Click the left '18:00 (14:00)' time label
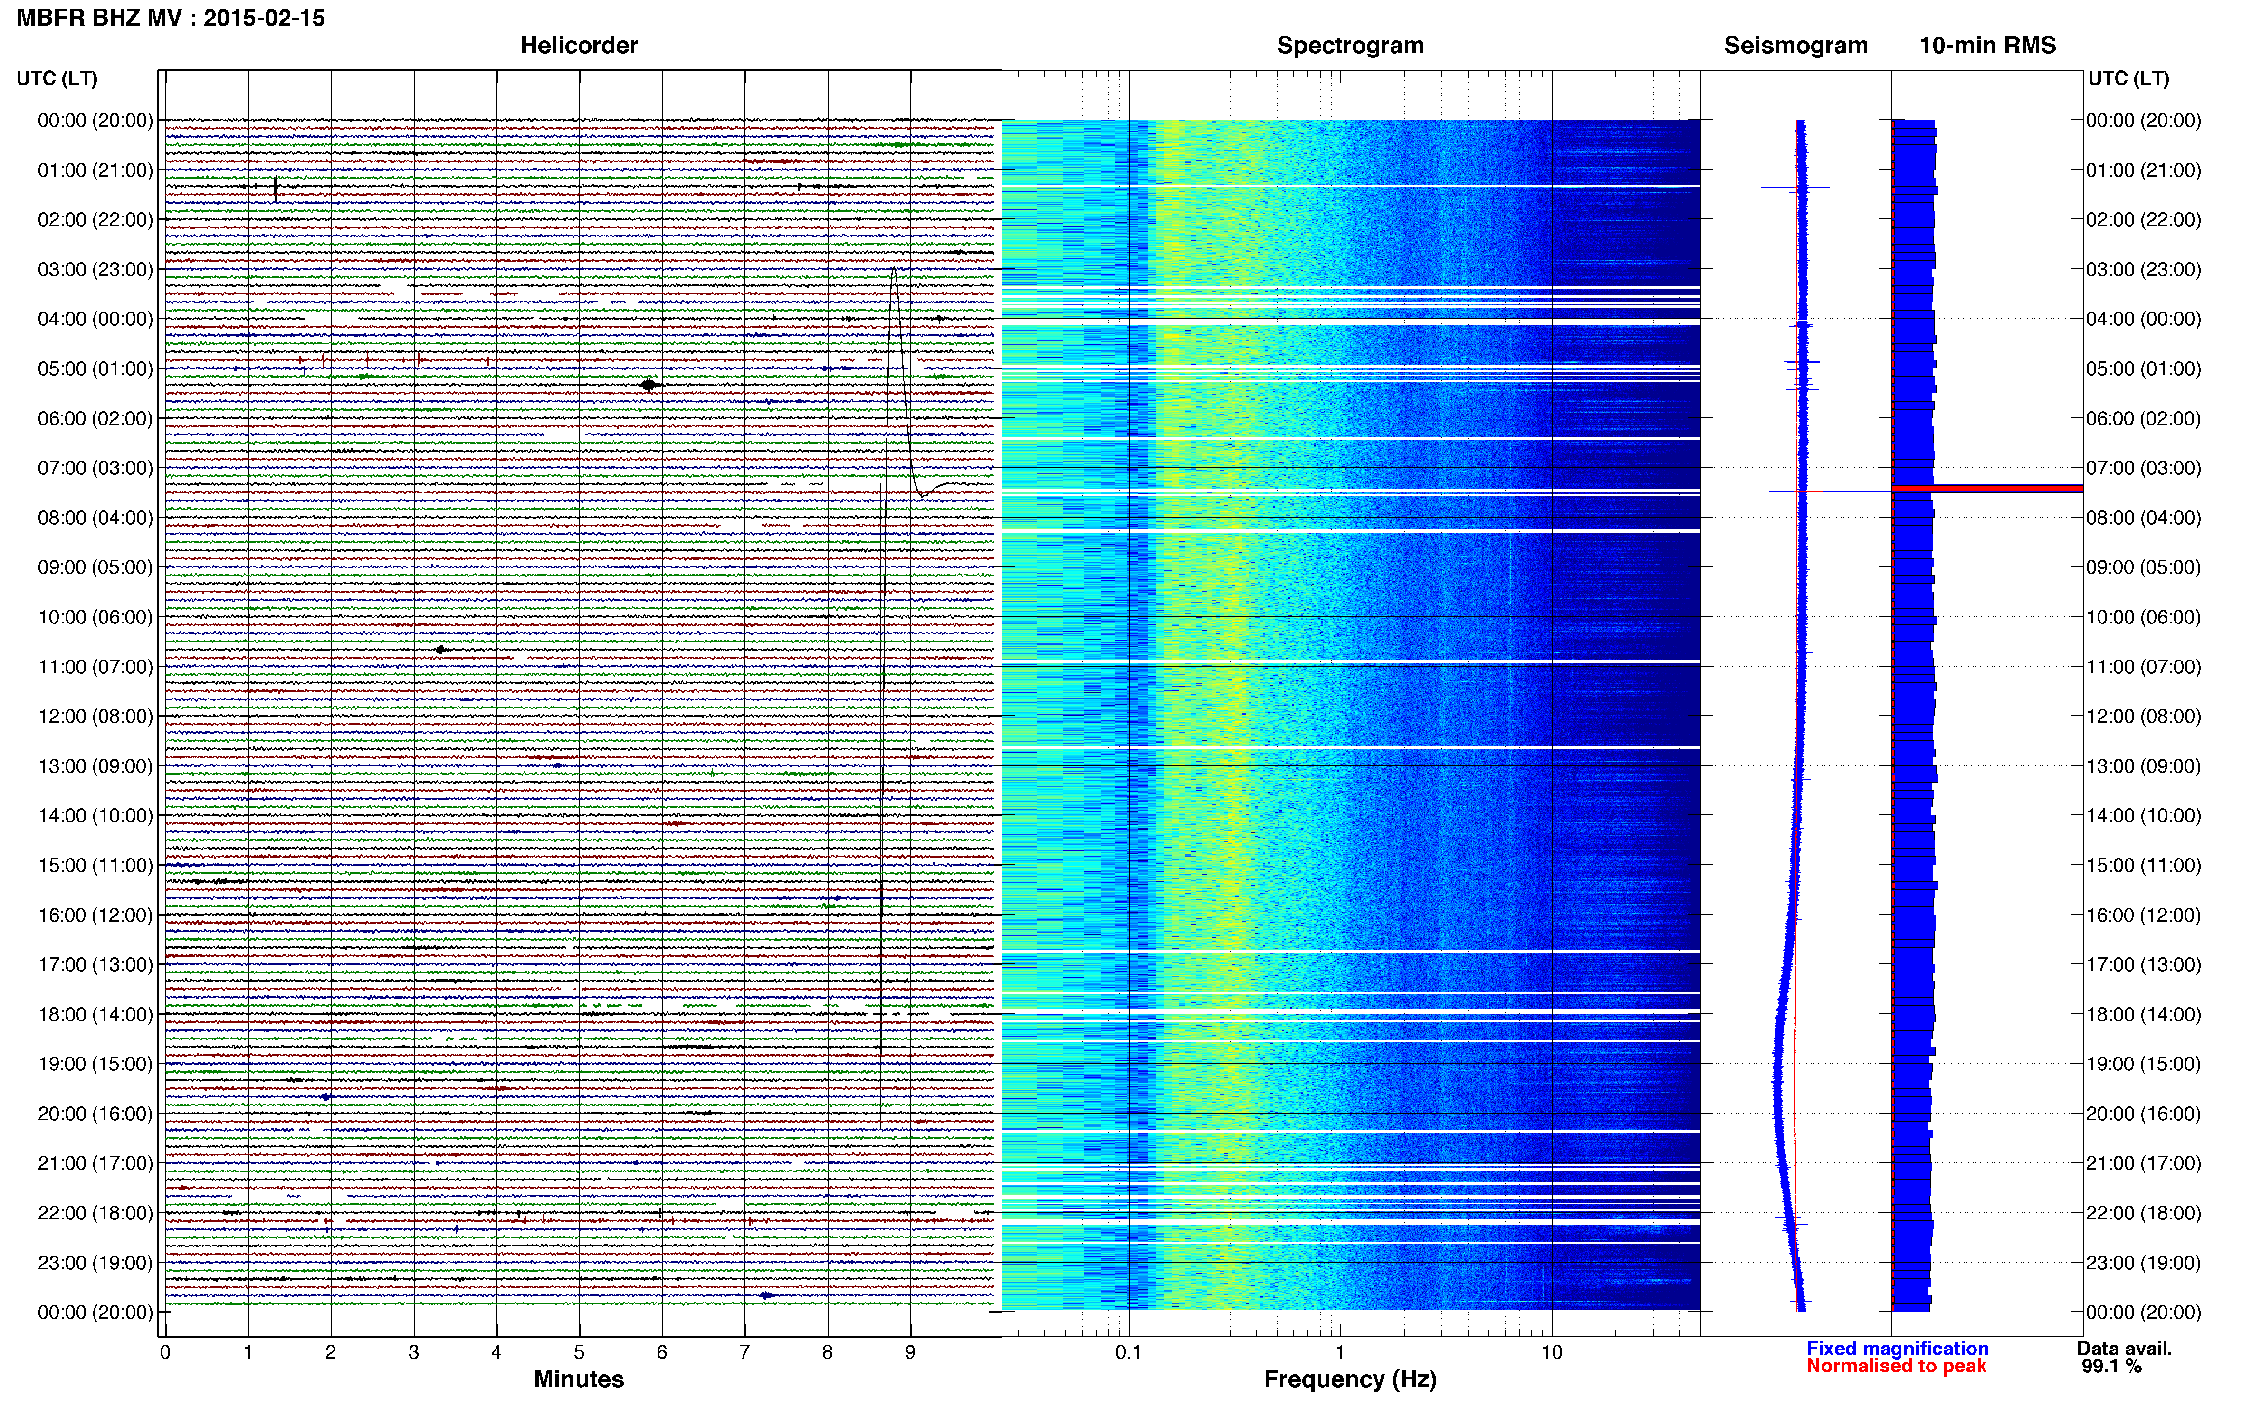This screenshot has height=1407, width=2252. (x=95, y=1014)
